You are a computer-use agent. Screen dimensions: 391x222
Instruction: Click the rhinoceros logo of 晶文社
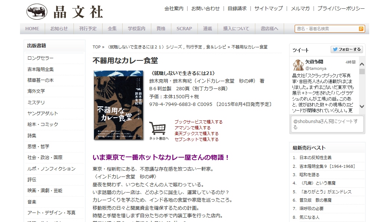point(37,12)
